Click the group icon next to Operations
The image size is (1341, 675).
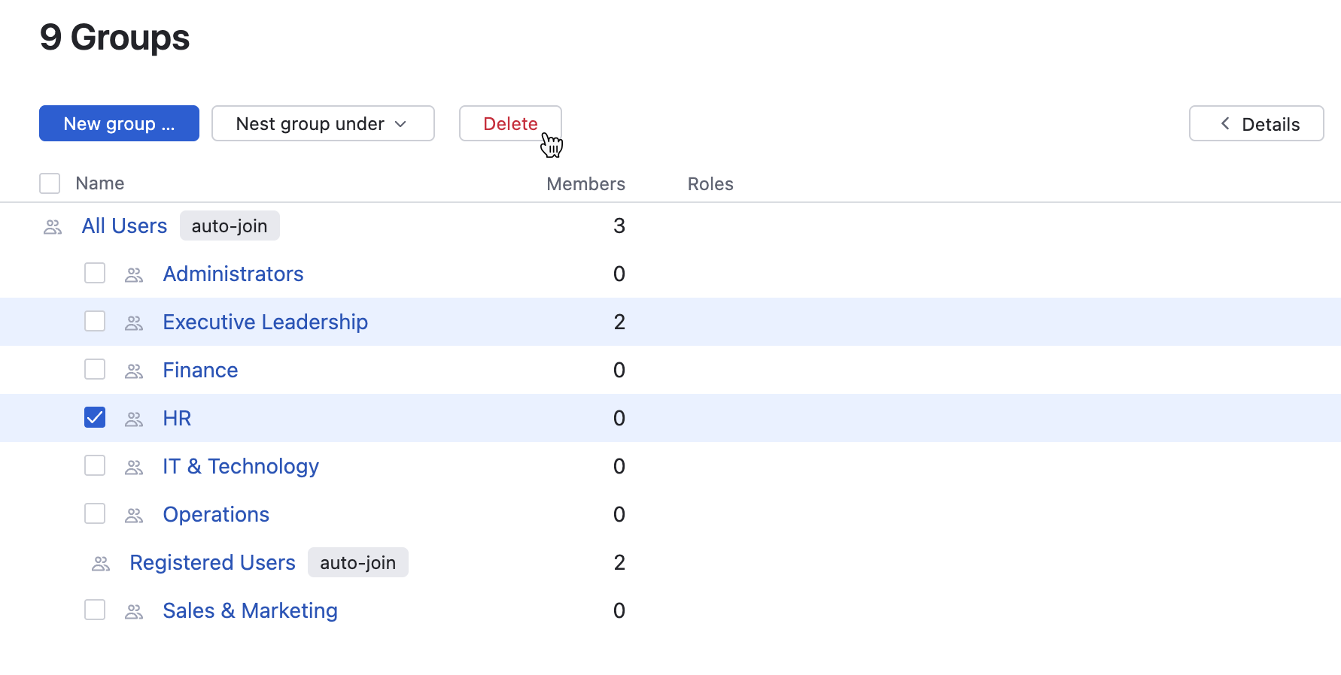pyautogui.click(x=134, y=516)
